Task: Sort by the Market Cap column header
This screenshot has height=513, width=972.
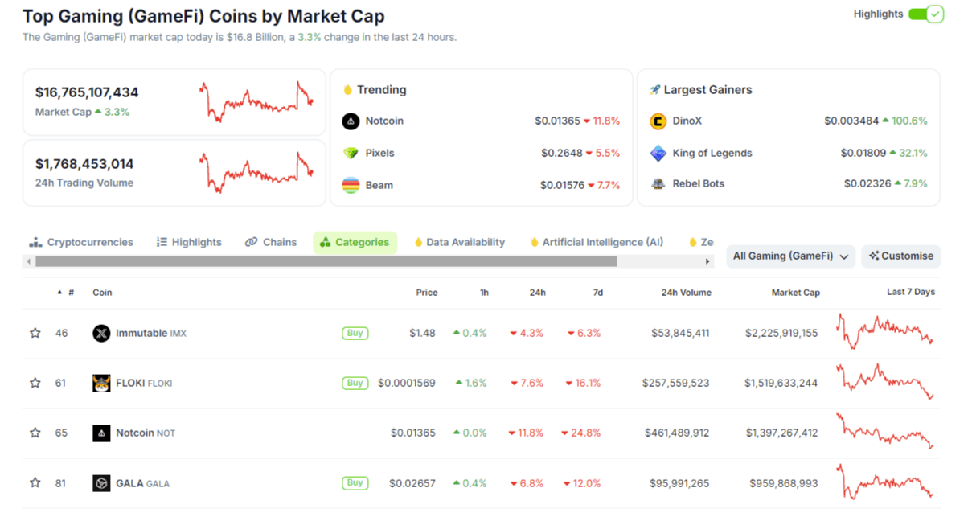Action: pos(795,293)
